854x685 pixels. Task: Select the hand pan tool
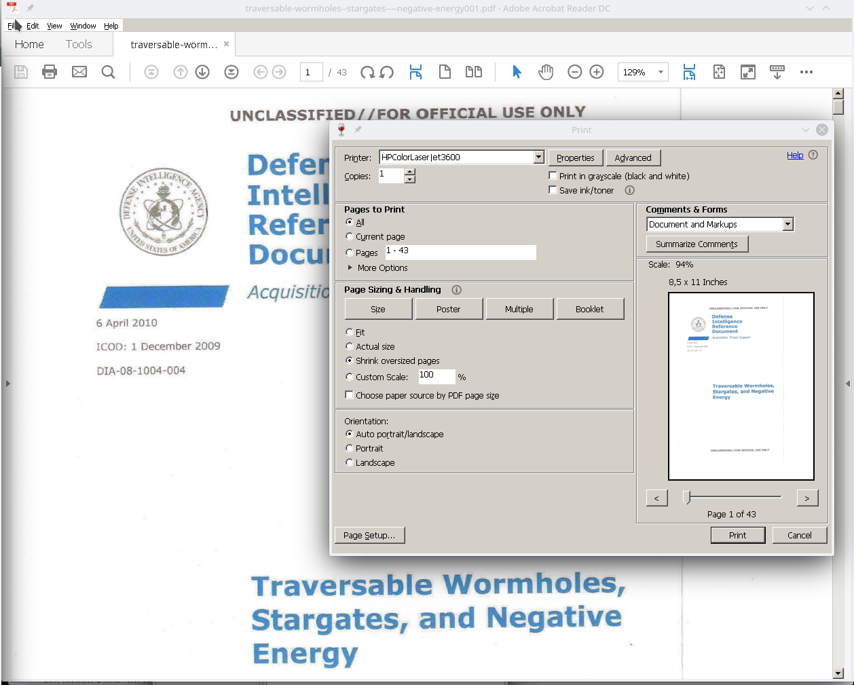pos(546,72)
